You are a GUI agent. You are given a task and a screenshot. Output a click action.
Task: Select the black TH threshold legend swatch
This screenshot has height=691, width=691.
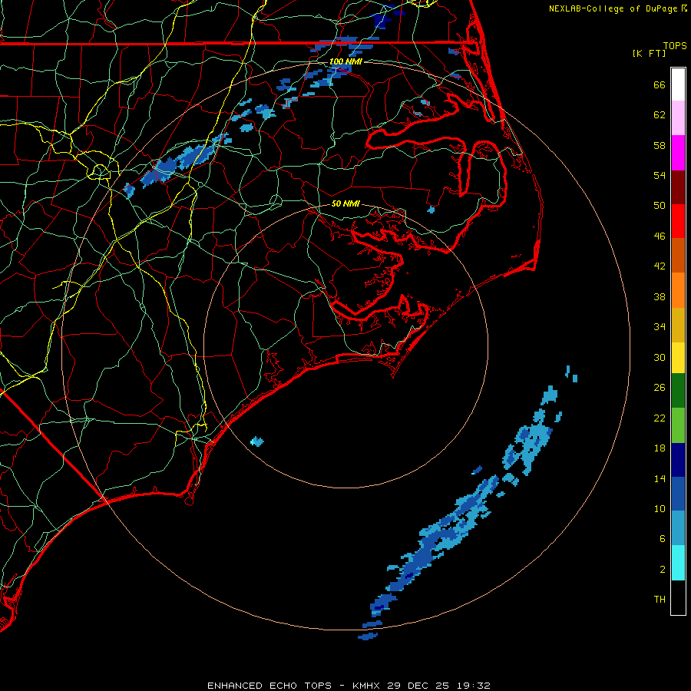pyautogui.click(x=678, y=597)
